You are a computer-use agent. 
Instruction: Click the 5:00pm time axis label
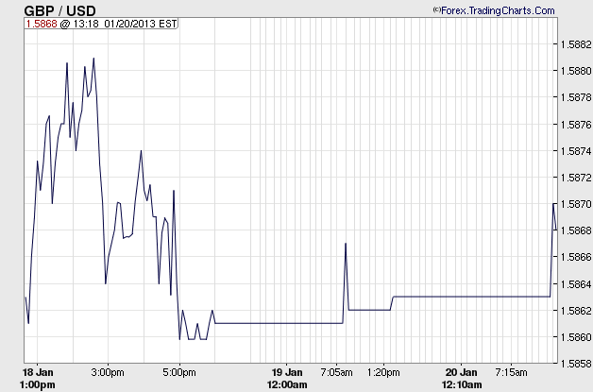coord(179,372)
